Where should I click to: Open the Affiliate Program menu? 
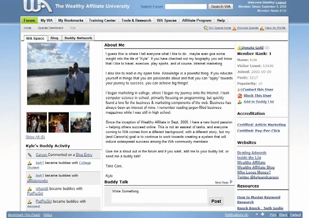click(x=197, y=20)
